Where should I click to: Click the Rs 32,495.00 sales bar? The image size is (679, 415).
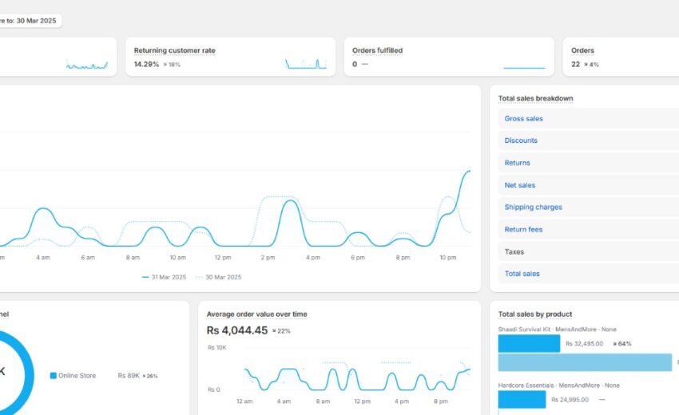coord(529,344)
